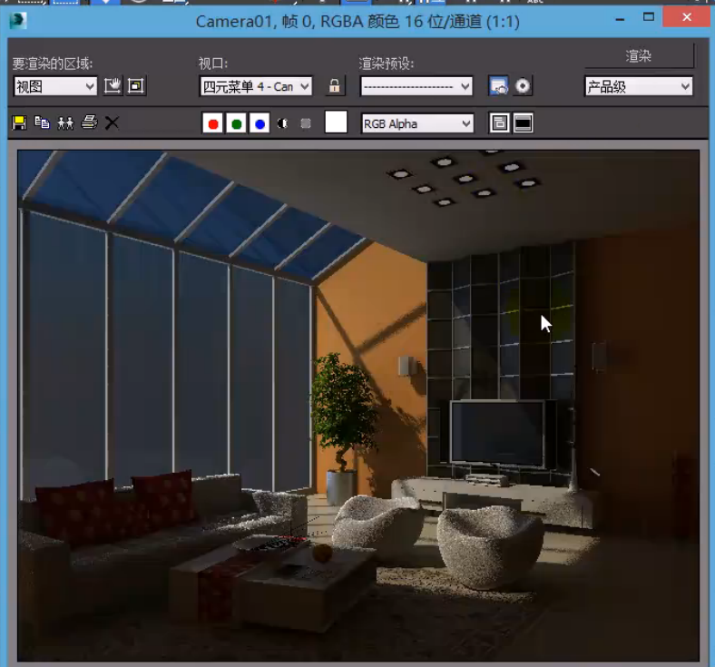The width and height of the screenshot is (715, 667).
Task: Toggle the red channel
Action: pyautogui.click(x=213, y=123)
